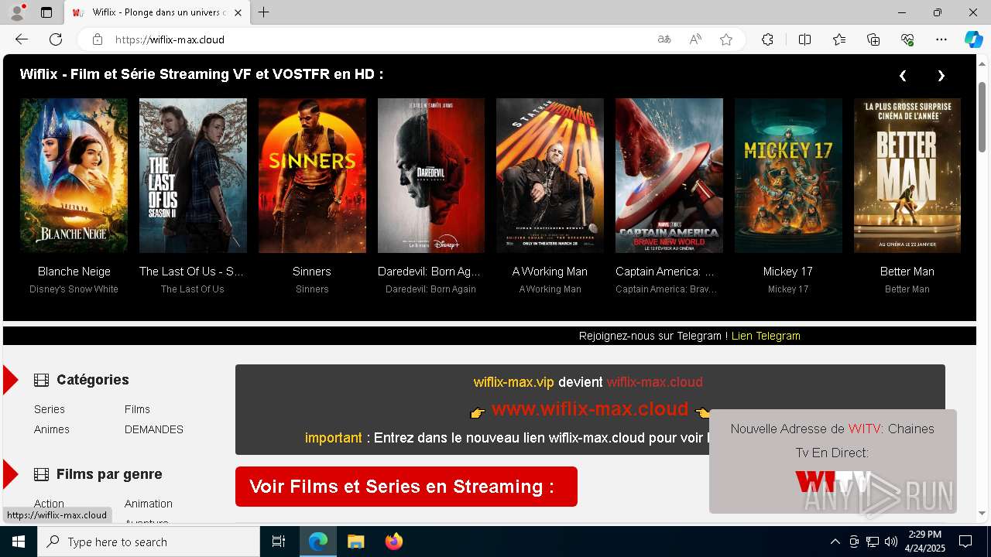The height and width of the screenshot is (557, 991).
Task: Open the Animes category
Action: [52, 429]
